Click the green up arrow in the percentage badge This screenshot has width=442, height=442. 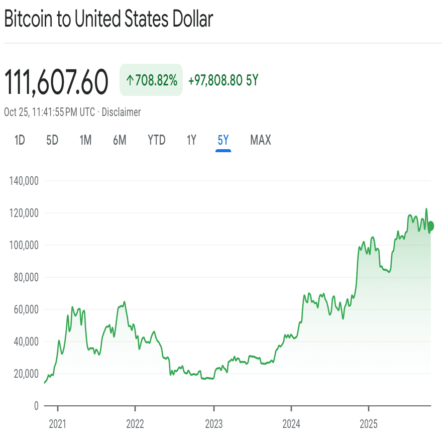tap(129, 80)
